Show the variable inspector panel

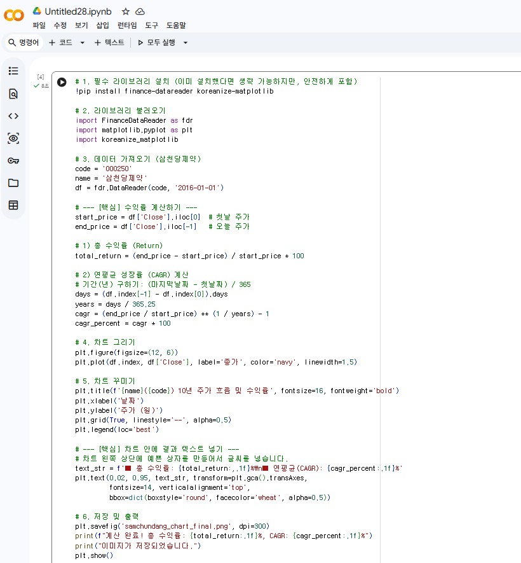(13, 138)
